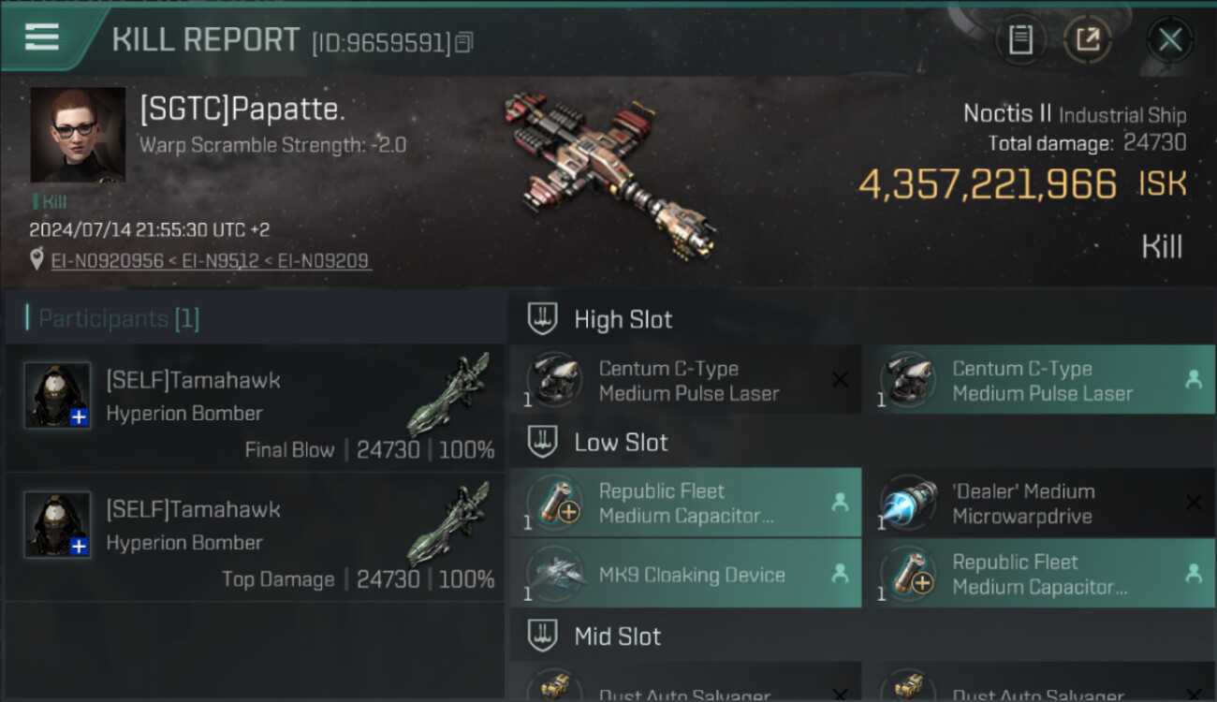Click the Mid Slot shield icon
This screenshot has height=702, width=1217.
[x=542, y=636]
